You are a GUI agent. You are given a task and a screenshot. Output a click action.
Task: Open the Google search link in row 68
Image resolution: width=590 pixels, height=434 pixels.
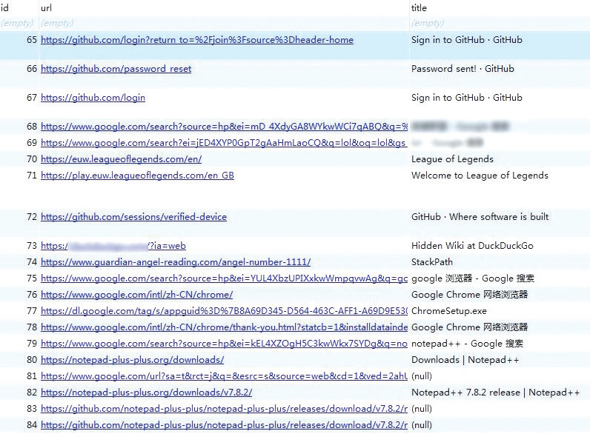[x=225, y=127]
